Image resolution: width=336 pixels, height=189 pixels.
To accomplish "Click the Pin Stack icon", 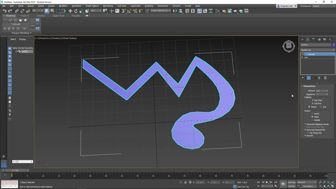I will click(302, 78).
